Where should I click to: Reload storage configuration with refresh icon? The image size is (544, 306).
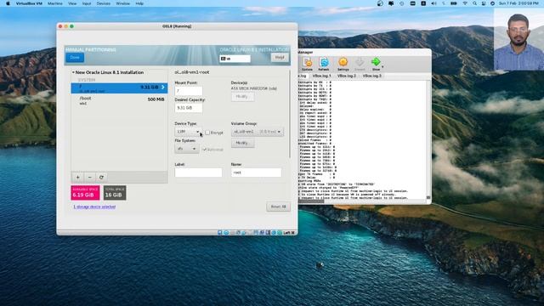tap(101, 178)
